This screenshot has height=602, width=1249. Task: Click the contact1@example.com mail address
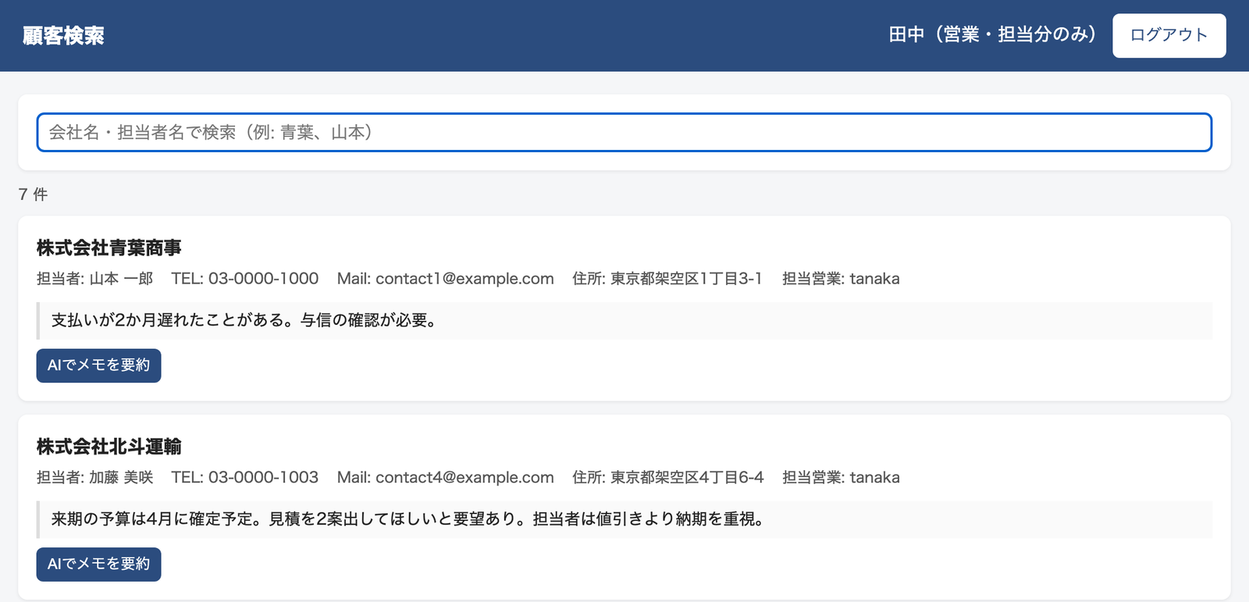click(464, 279)
